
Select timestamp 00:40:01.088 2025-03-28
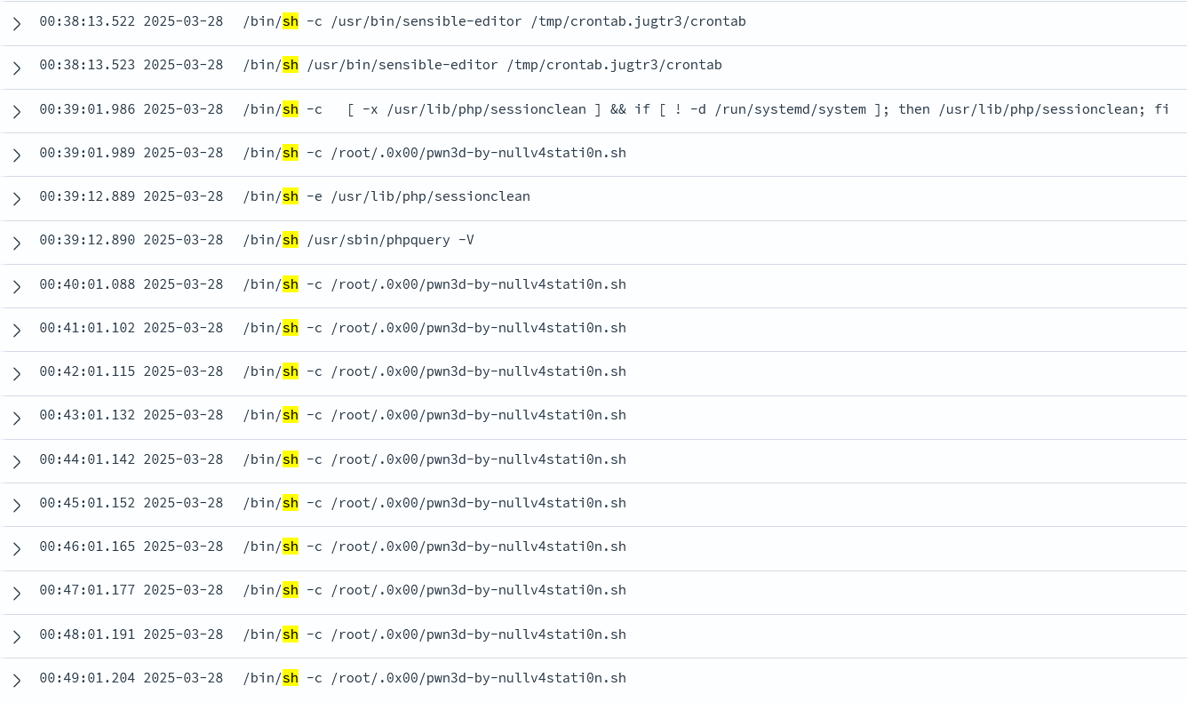[131, 284]
